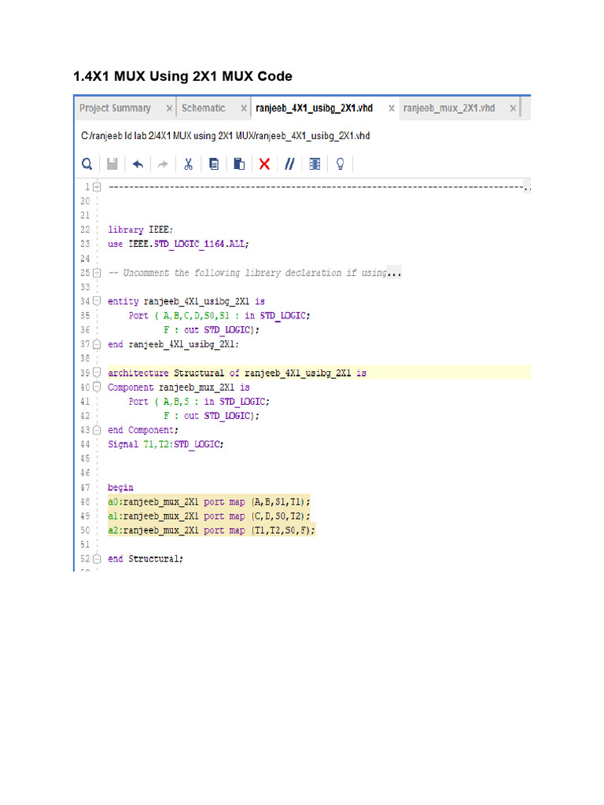This screenshot has width=604, height=805.
Task: Click the Paste clipboard icon
Action: [239, 164]
